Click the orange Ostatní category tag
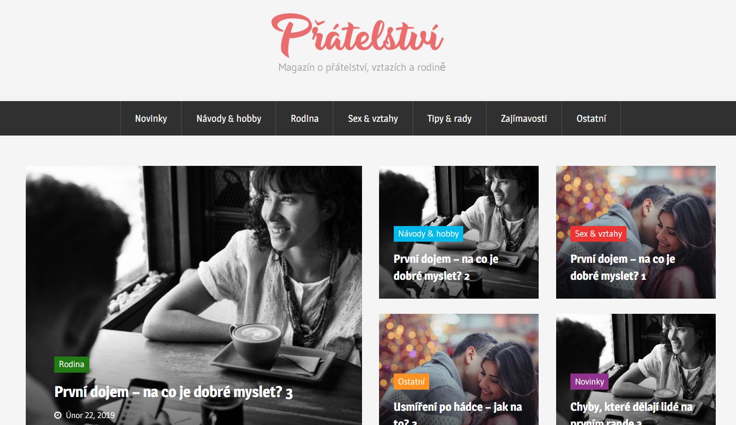This screenshot has width=736, height=425. pyautogui.click(x=411, y=382)
